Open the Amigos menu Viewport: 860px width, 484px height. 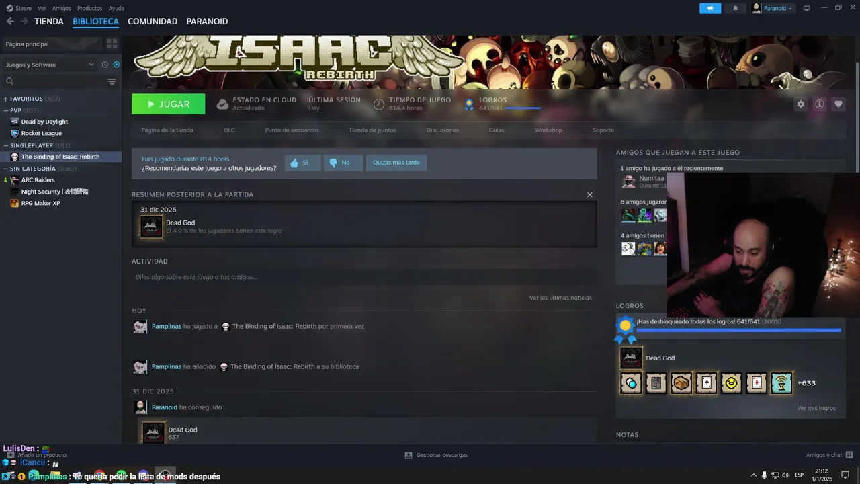[61, 9]
